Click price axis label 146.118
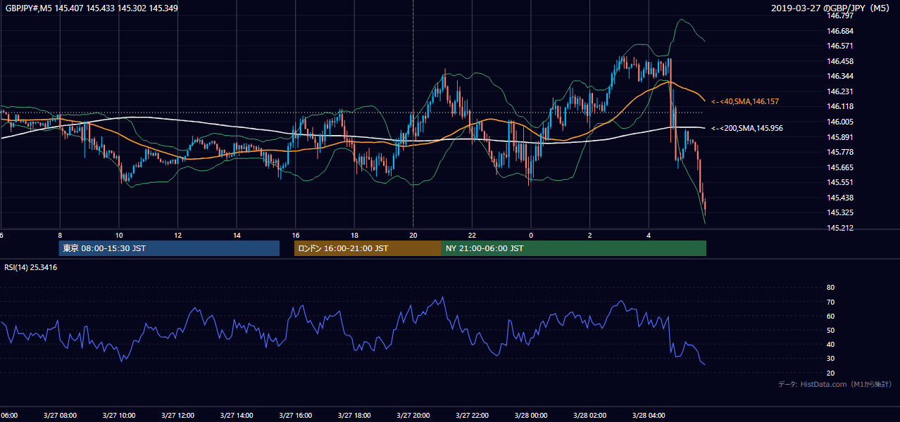 [840, 106]
